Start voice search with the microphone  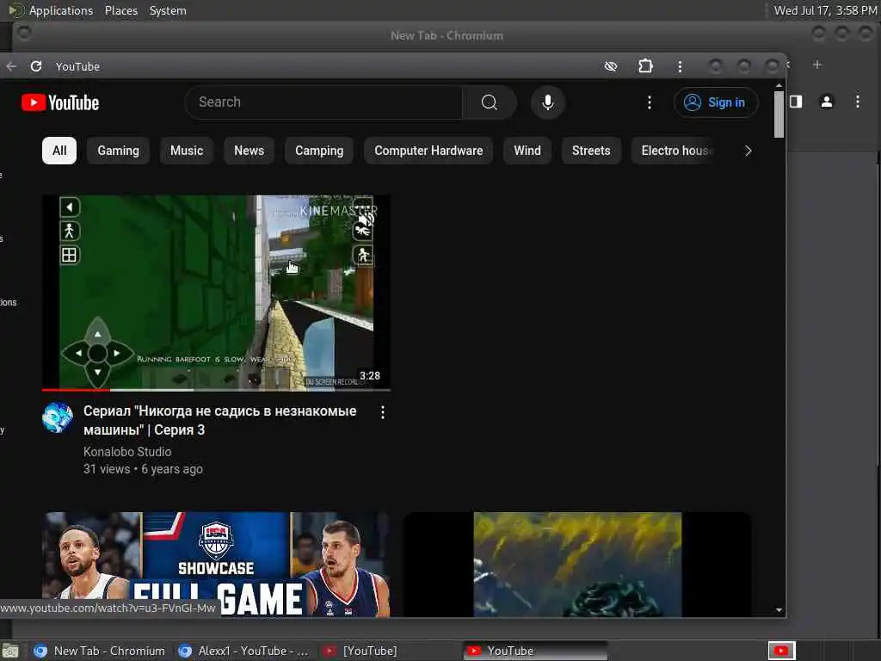[x=548, y=102]
